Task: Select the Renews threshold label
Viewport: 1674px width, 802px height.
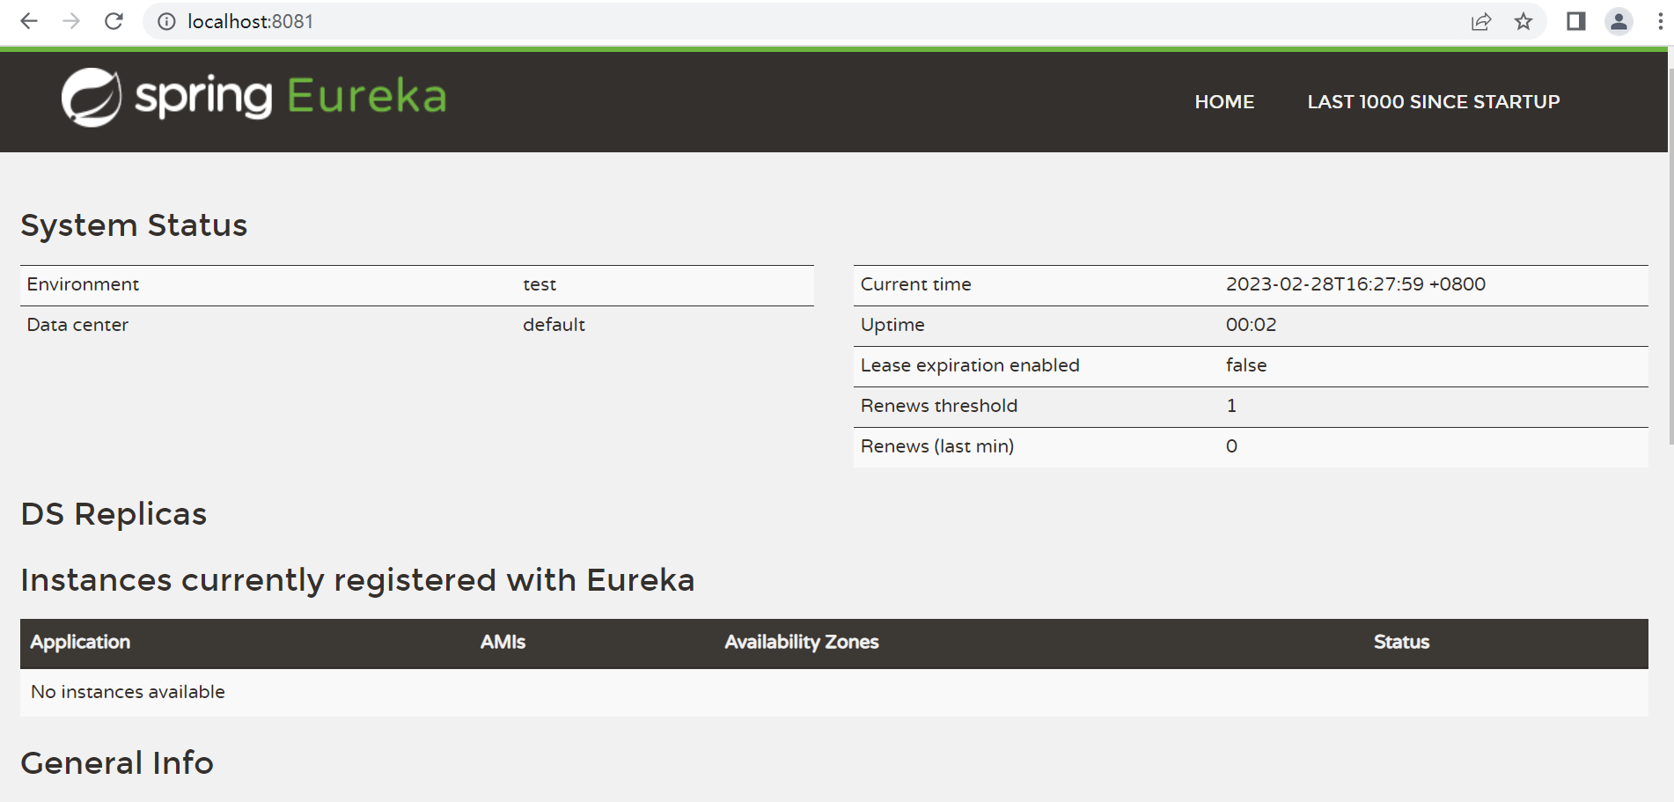Action: click(x=939, y=406)
